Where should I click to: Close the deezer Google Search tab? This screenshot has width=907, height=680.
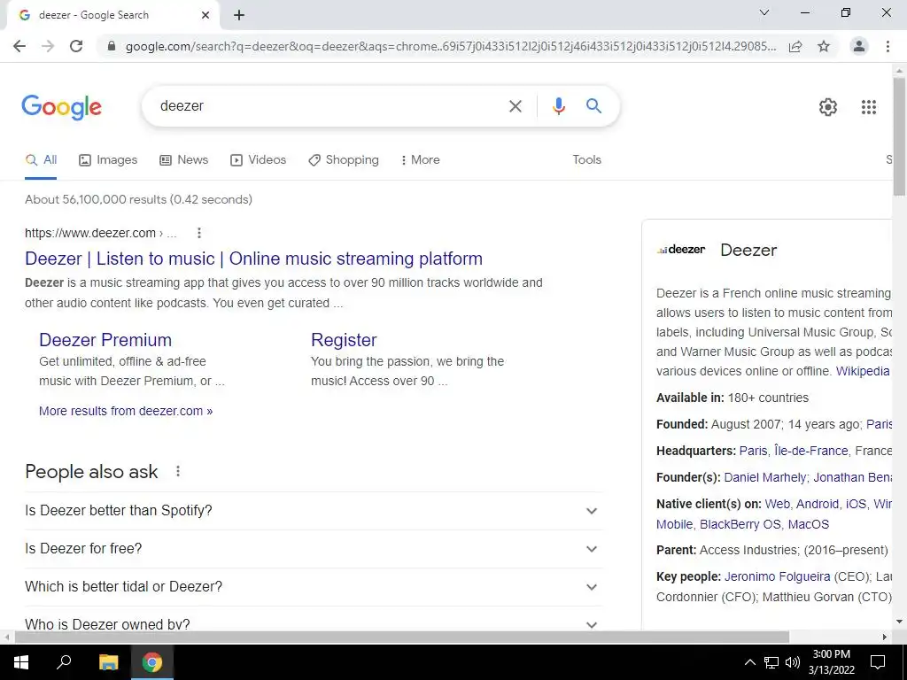coord(205,15)
